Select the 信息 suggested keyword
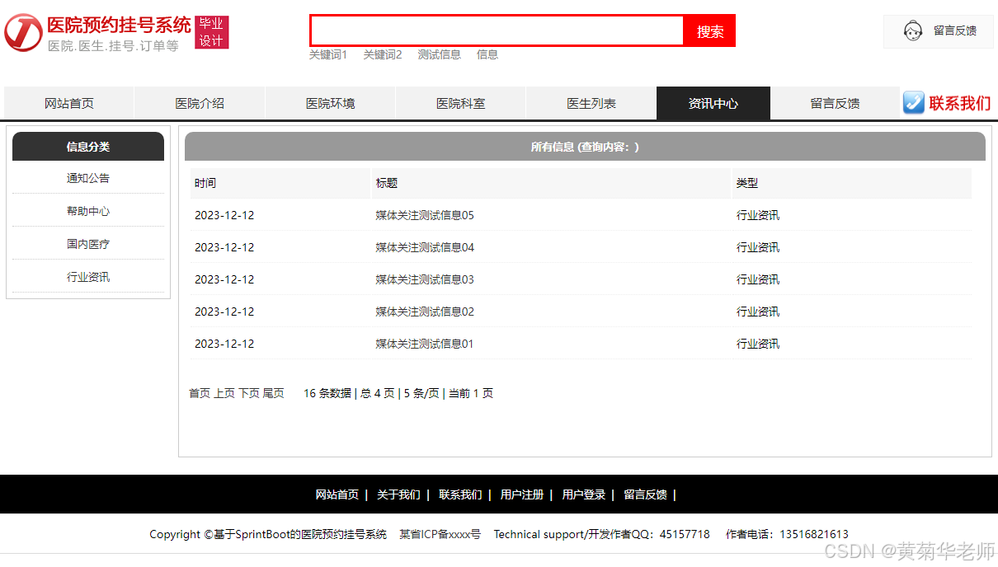998x567 pixels. [x=487, y=54]
